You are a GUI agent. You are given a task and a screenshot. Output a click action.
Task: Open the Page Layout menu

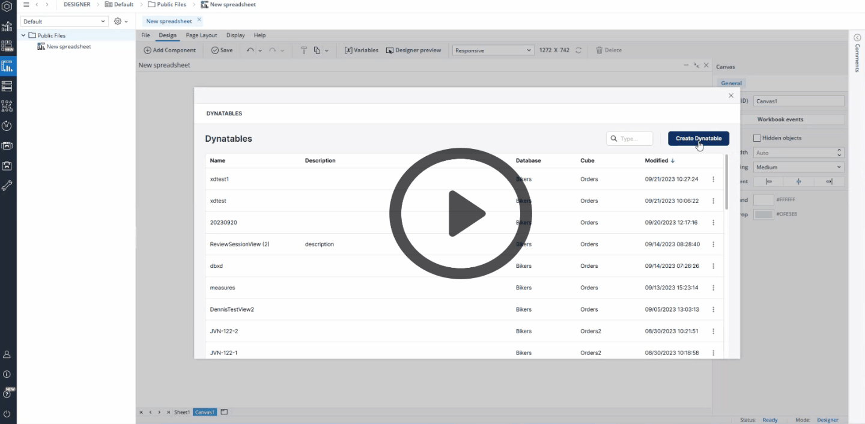pyautogui.click(x=201, y=35)
